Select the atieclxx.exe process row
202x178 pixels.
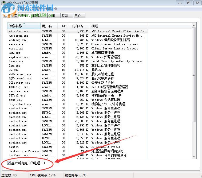(x=78, y=31)
